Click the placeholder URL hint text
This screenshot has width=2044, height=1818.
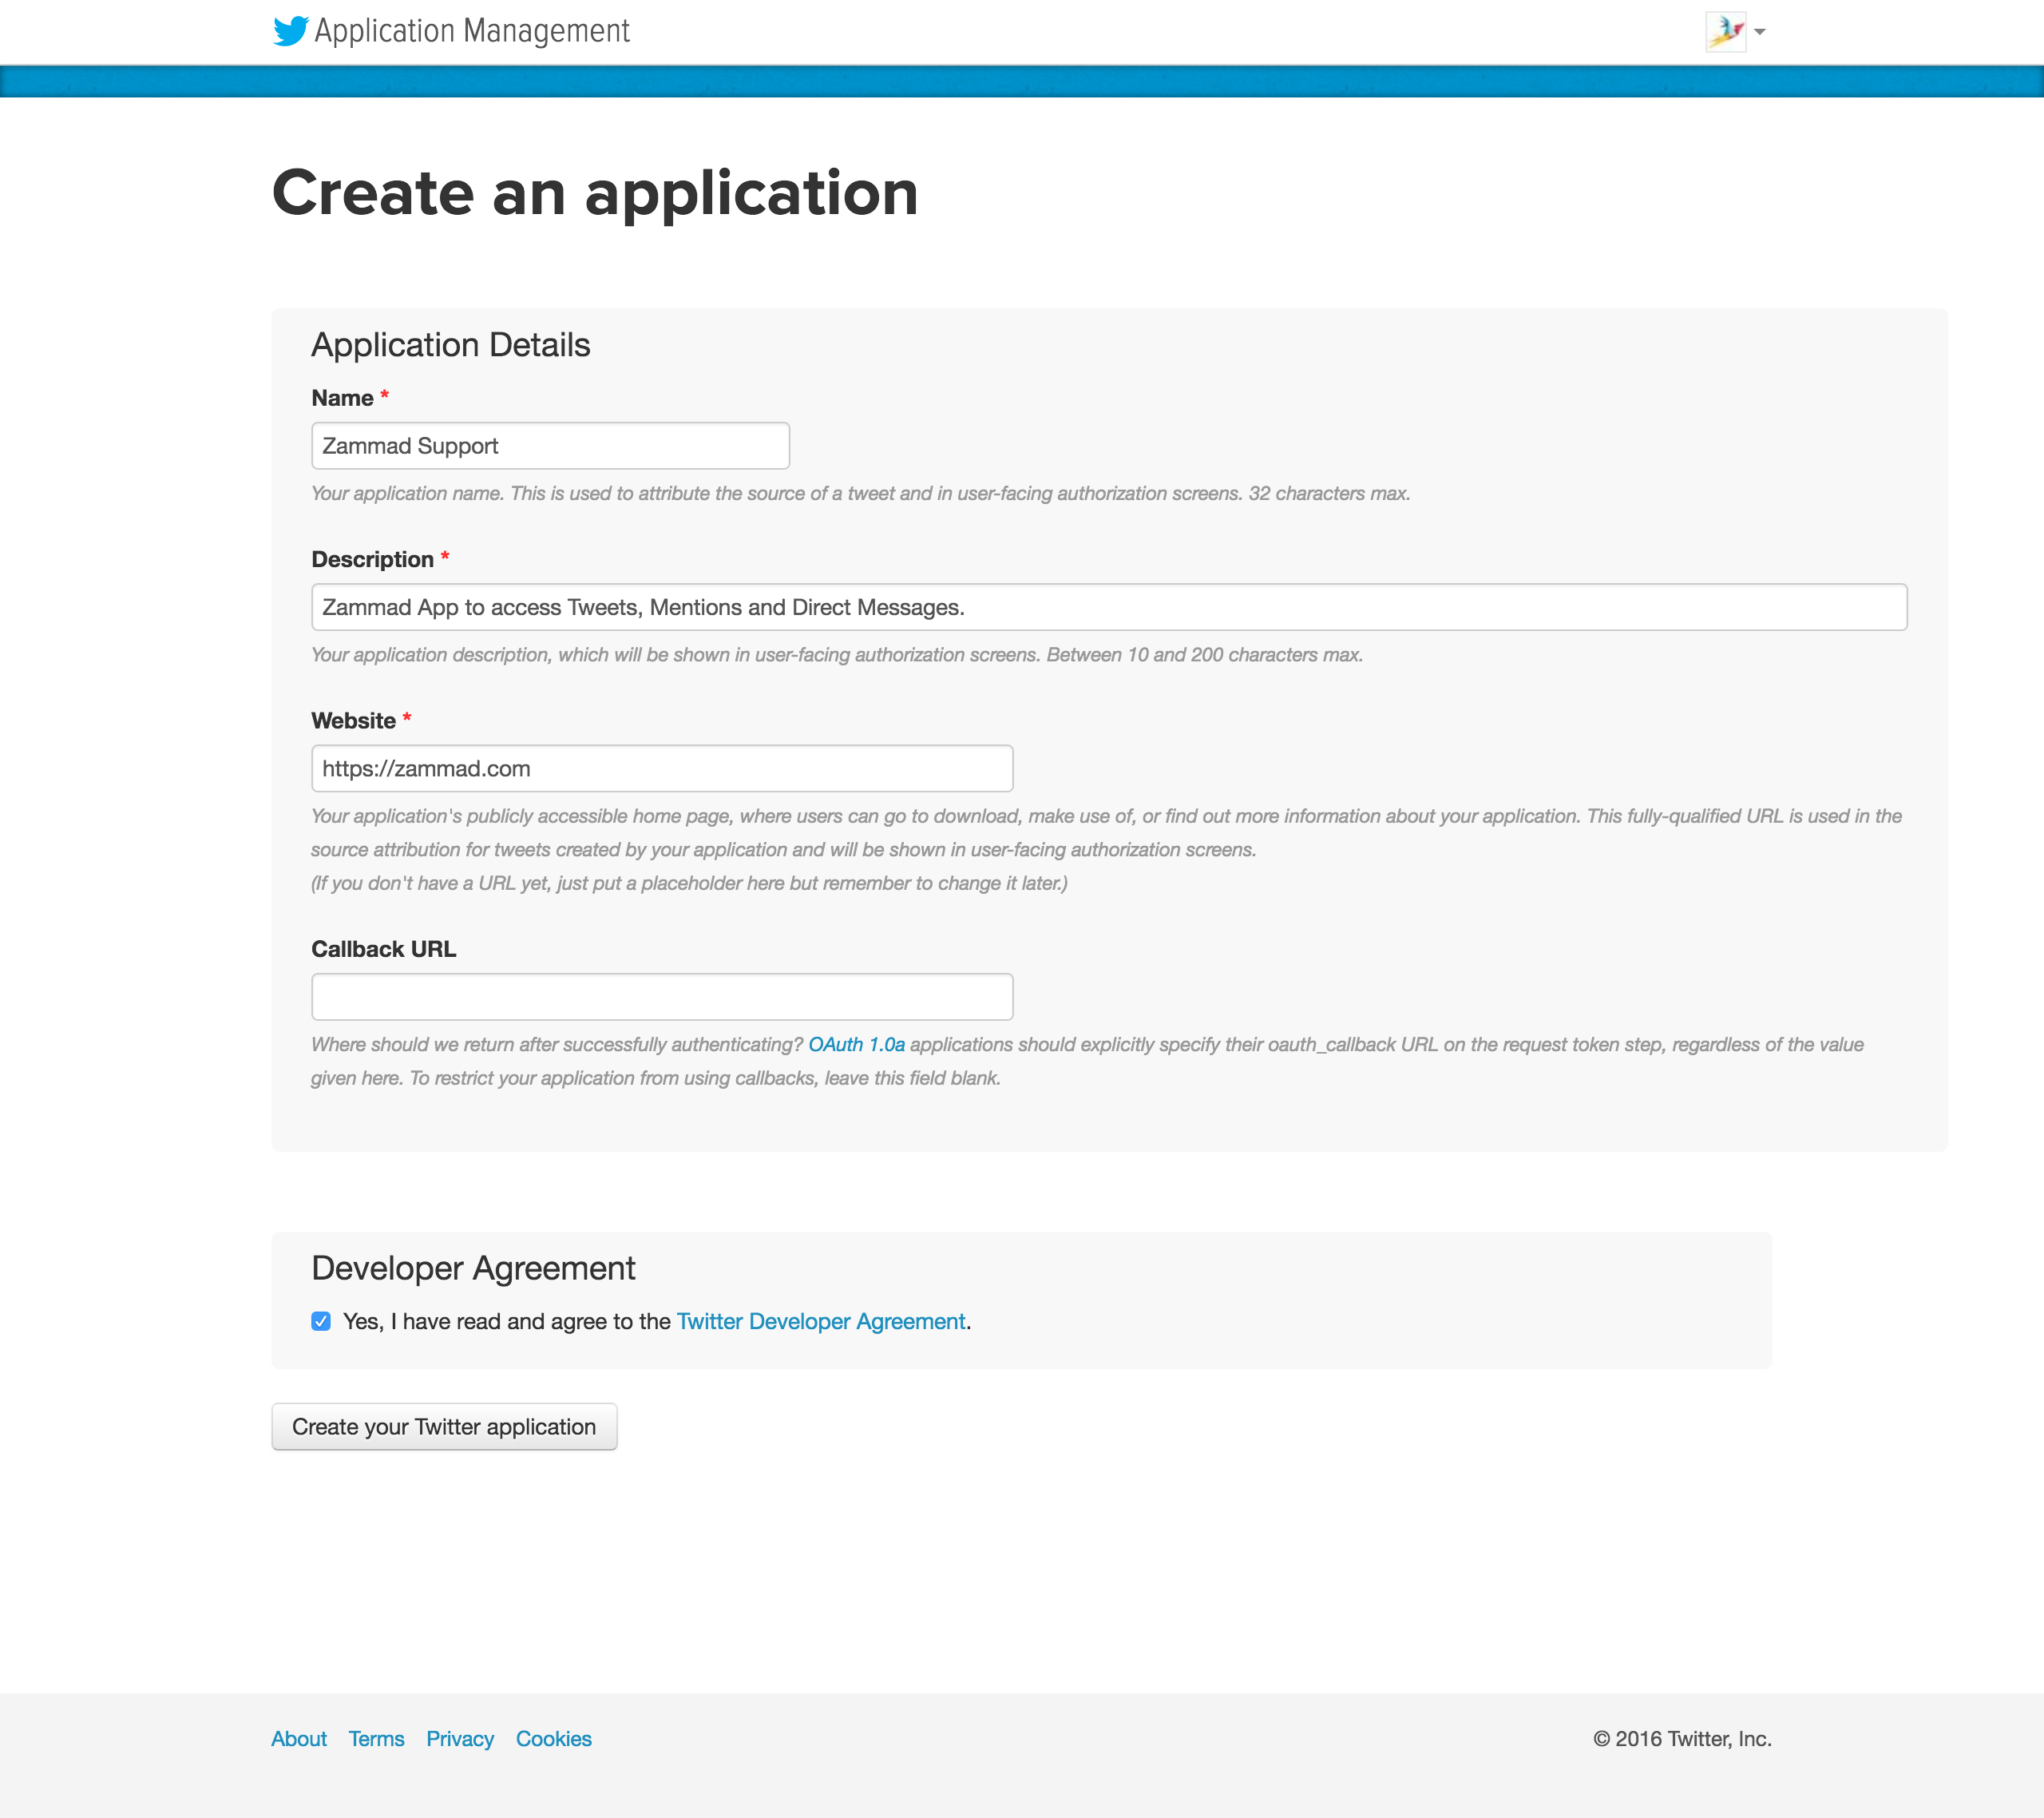click(x=689, y=883)
